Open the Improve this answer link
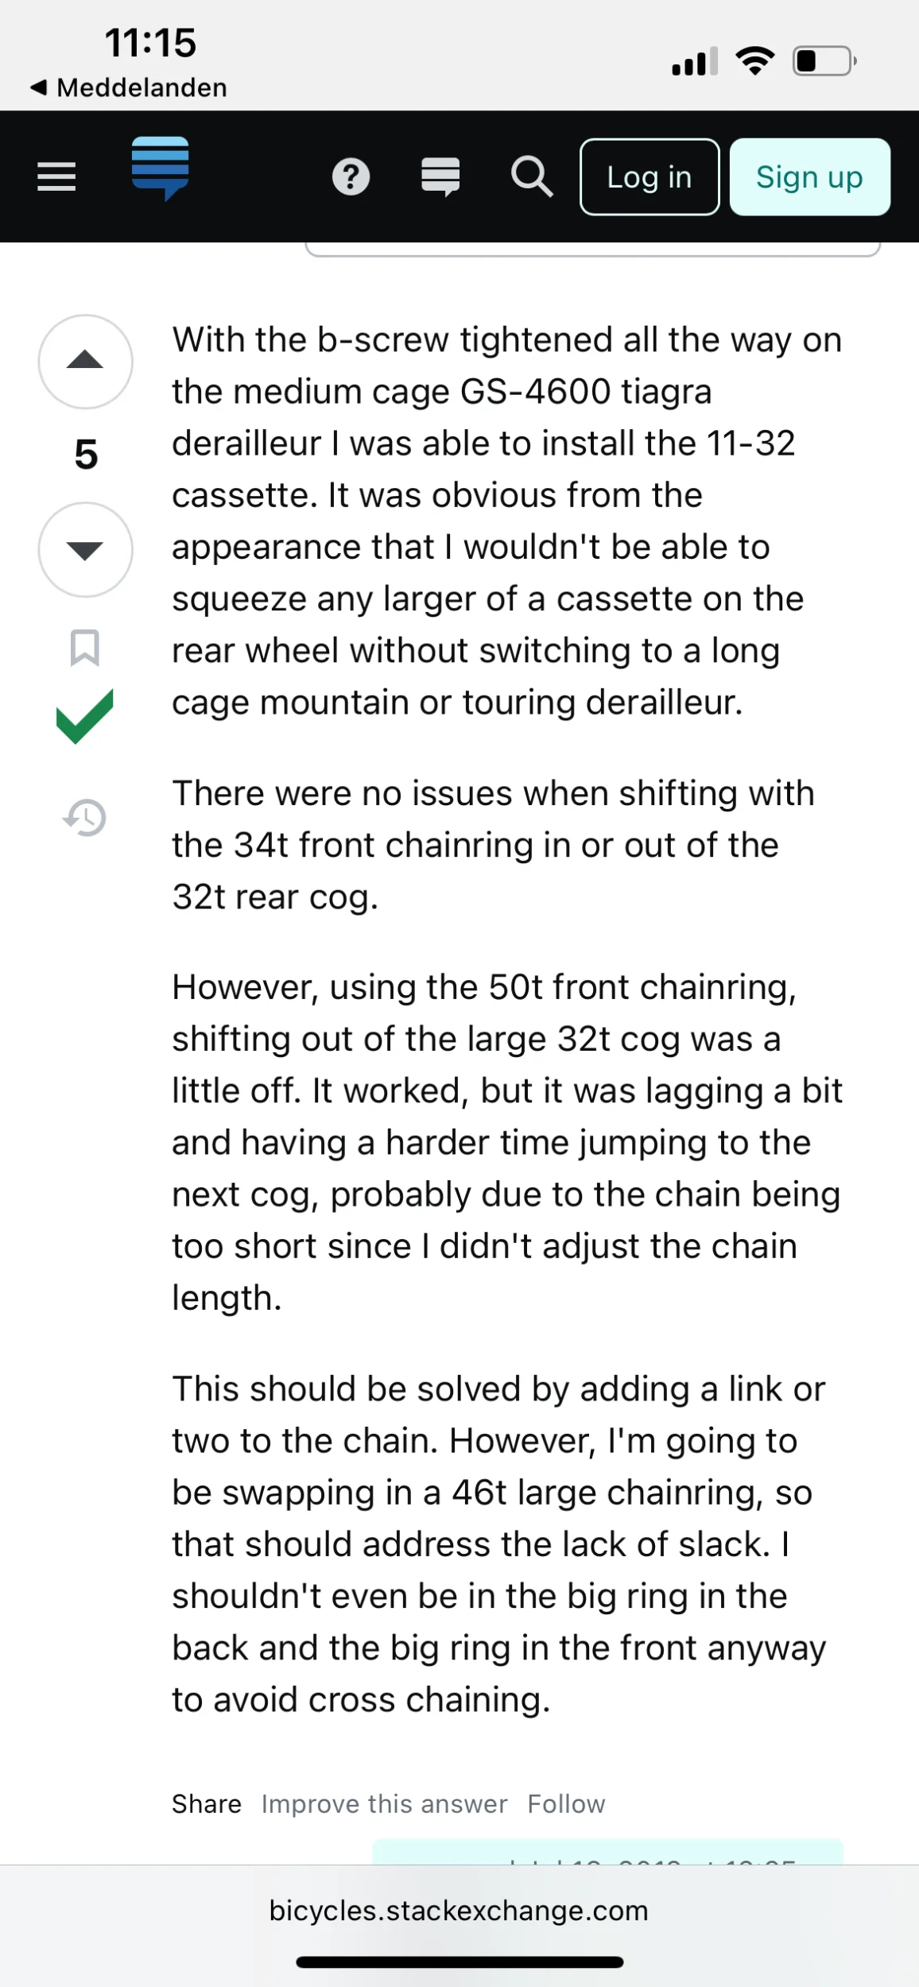Viewport: 919px width, 1987px height. [x=384, y=1804]
